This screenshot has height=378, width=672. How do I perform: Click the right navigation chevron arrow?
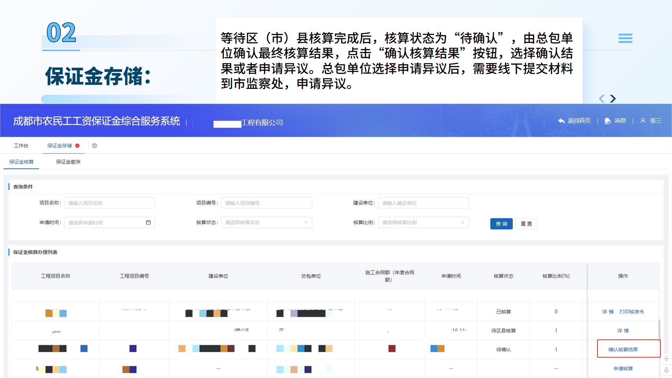click(612, 99)
